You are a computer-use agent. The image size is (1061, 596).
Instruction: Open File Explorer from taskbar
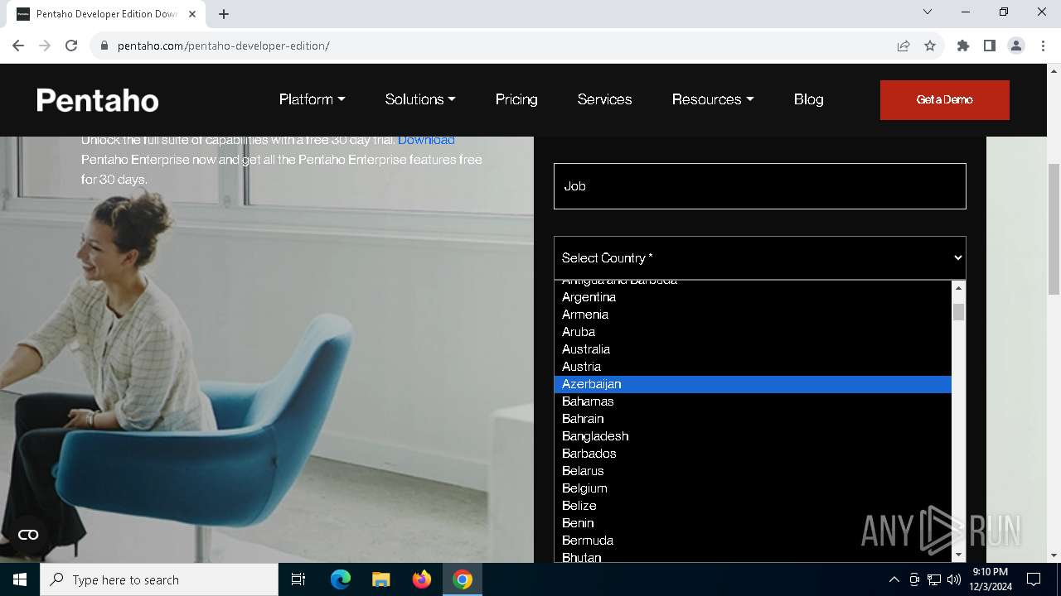click(x=380, y=579)
